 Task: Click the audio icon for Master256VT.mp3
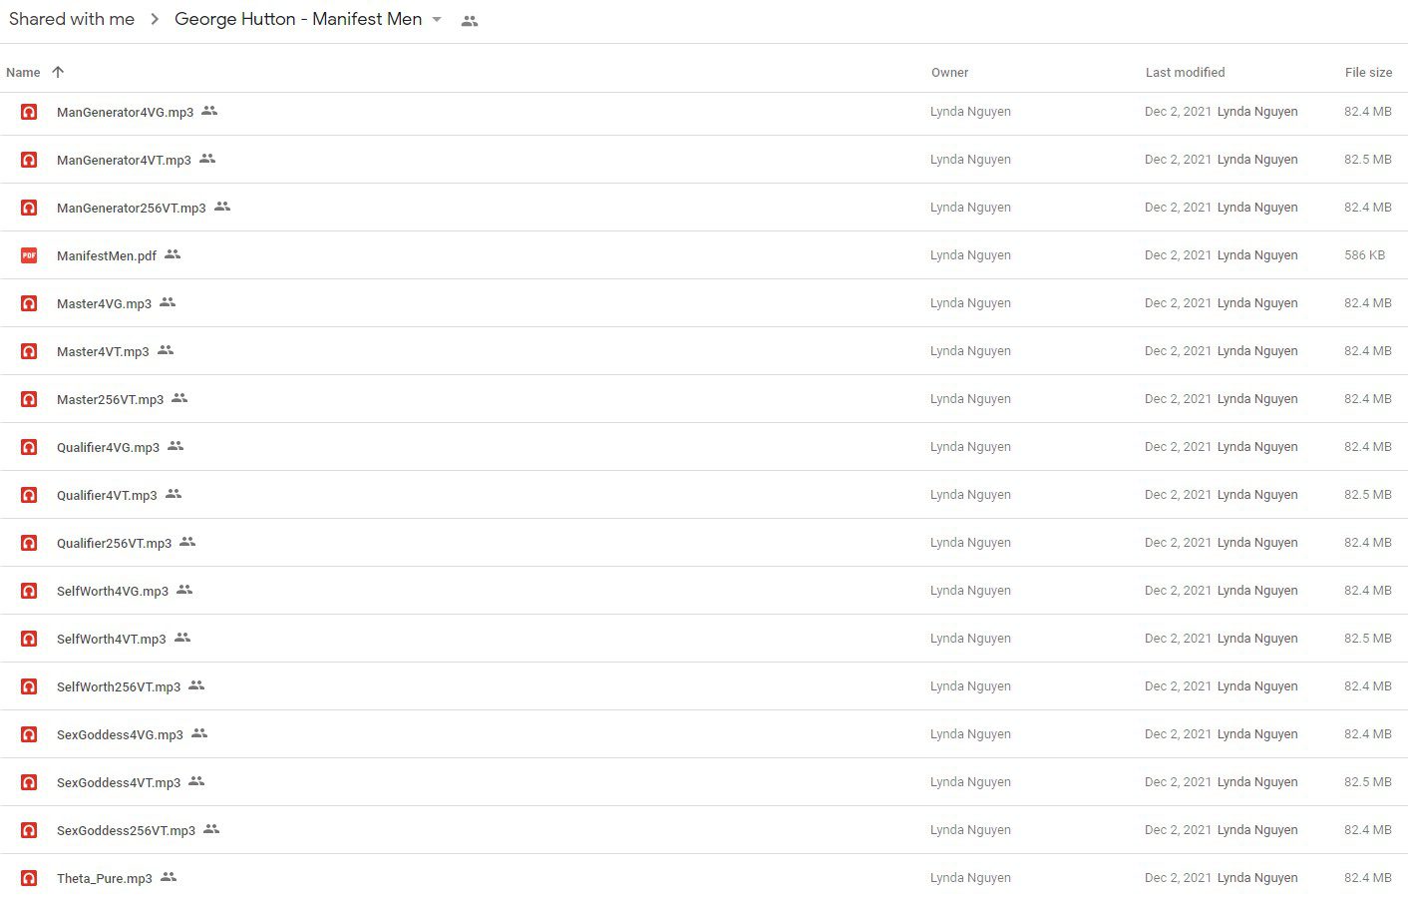[x=29, y=399]
